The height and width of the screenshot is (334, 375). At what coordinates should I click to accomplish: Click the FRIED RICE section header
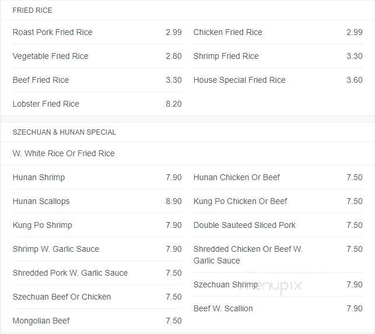click(x=32, y=10)
